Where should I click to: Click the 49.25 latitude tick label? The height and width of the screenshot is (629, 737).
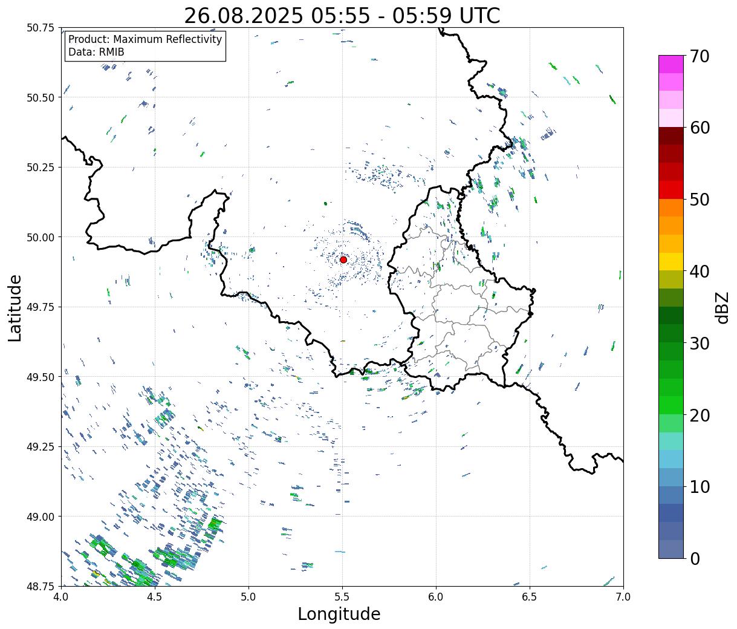[x=41, y=447]
